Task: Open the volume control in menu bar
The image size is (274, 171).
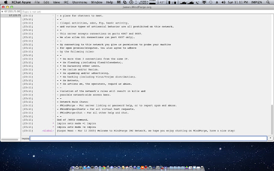Action: pyautogui.click(x=223, y=2)
